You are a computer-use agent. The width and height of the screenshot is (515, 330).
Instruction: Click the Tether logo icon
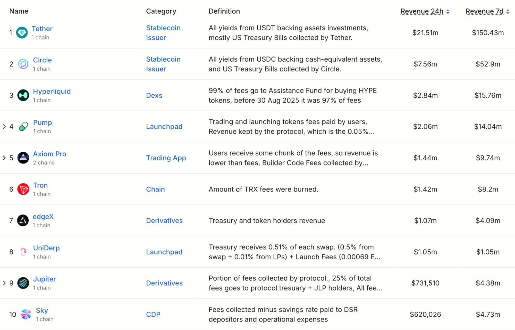tap(22, 33)
